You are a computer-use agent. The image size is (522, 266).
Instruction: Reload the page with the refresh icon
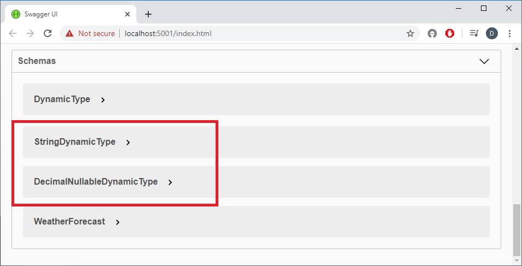tap(48, 33)
